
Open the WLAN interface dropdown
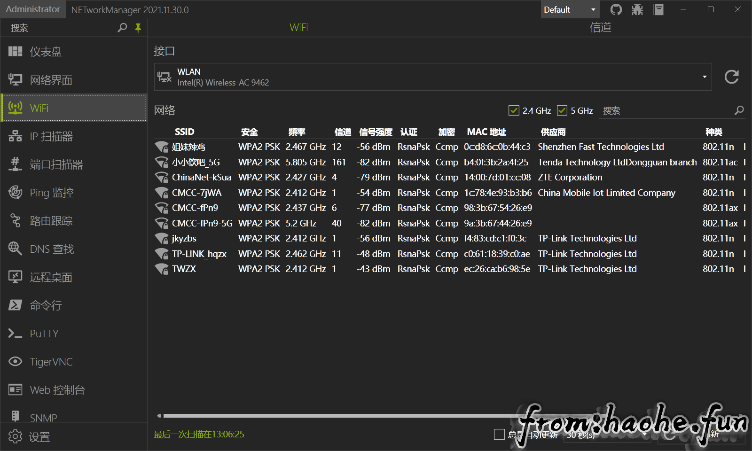coord(704,77)
